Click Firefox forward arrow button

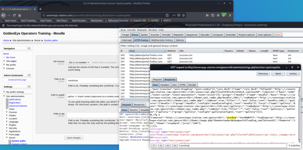(x=9, y=15)
